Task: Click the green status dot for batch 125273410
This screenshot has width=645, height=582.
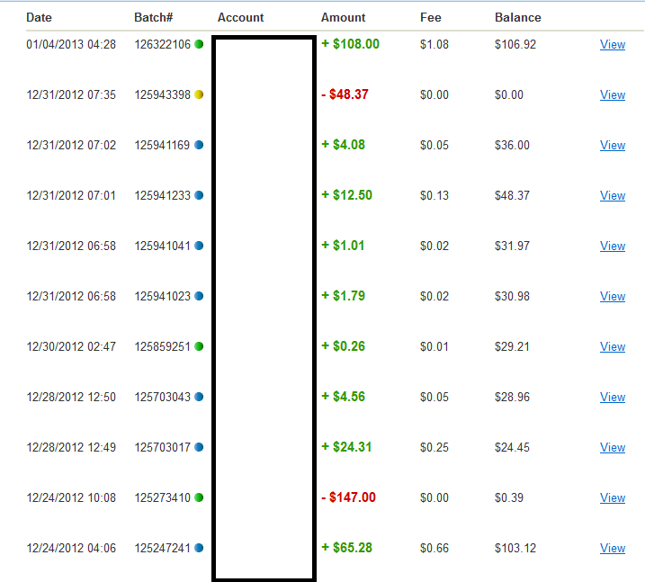Action: [x=199, y=497]
